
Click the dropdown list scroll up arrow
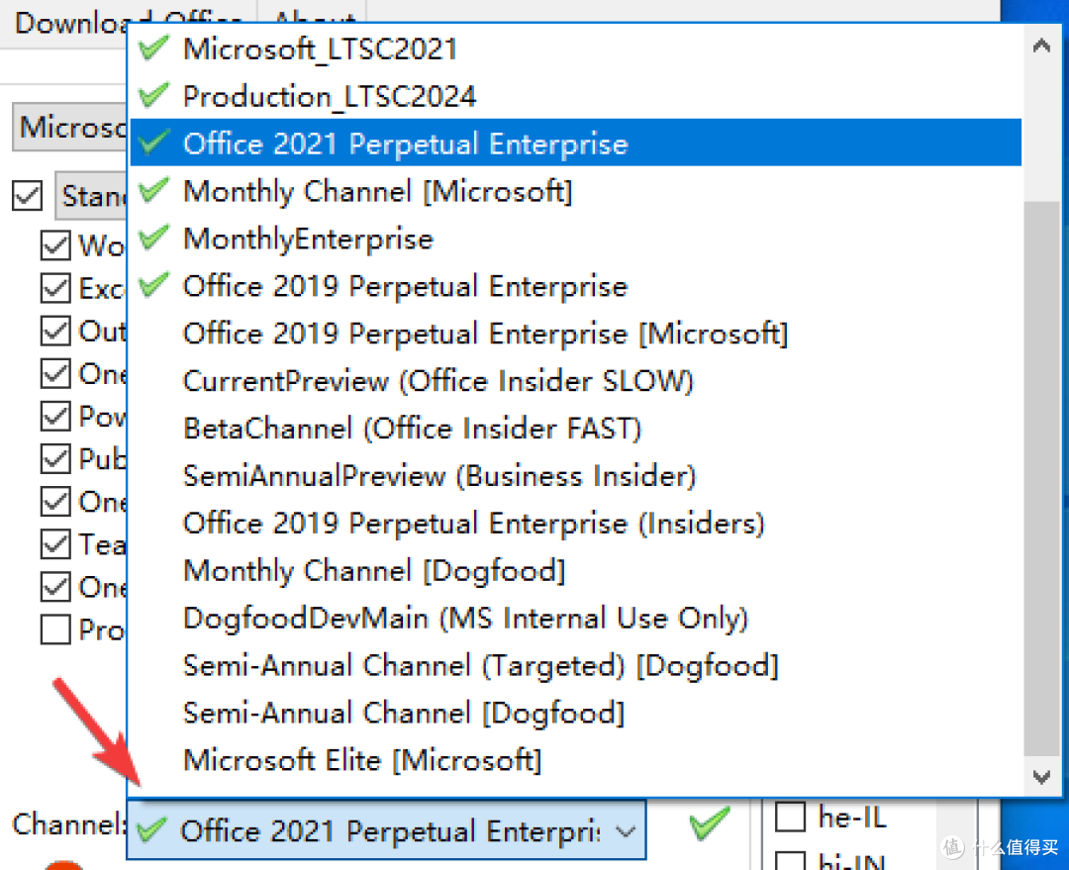(x=1041, y=46)
